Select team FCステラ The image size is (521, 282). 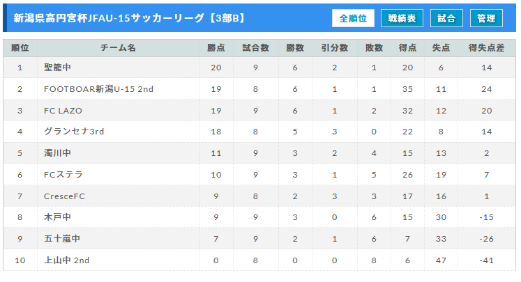63,175
